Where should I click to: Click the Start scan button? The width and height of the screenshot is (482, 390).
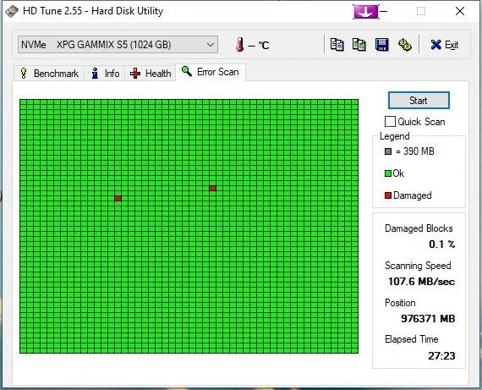click(x=419, y=101)
